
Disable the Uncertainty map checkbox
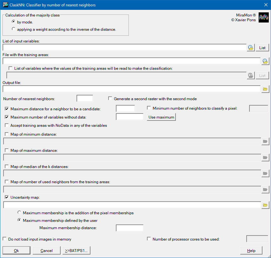click(7, 197)
